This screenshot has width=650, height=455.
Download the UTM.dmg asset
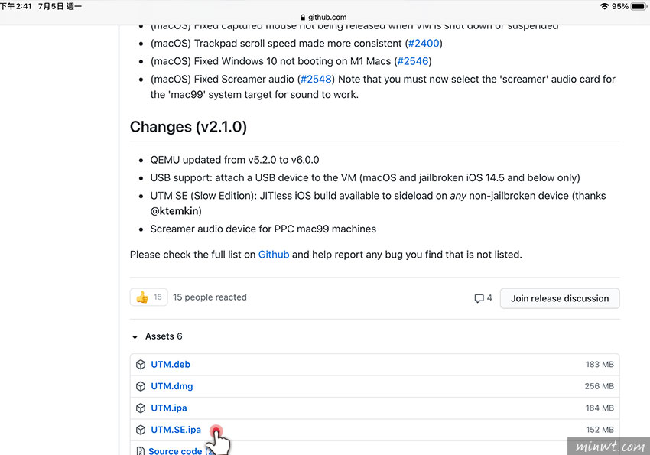click(x=171, y=386)
